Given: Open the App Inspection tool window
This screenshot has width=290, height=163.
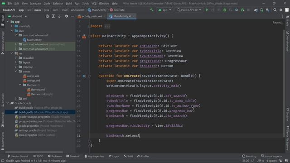Looking at the screenshot, I should (94, 156).
